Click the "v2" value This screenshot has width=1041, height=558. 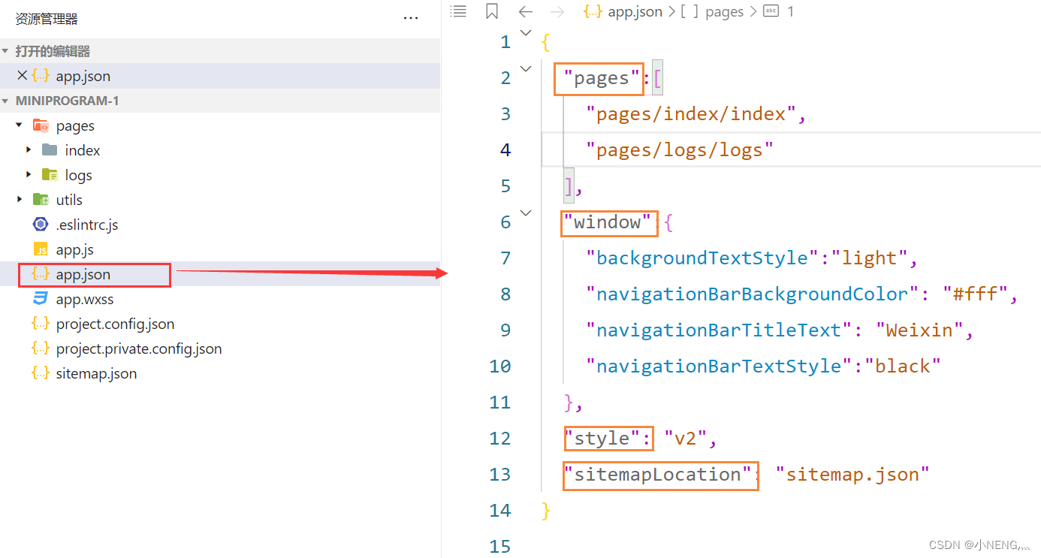coord(685,439)
